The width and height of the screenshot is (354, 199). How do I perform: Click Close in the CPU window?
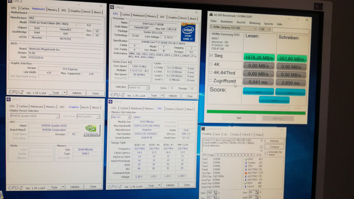pos(189,96)
